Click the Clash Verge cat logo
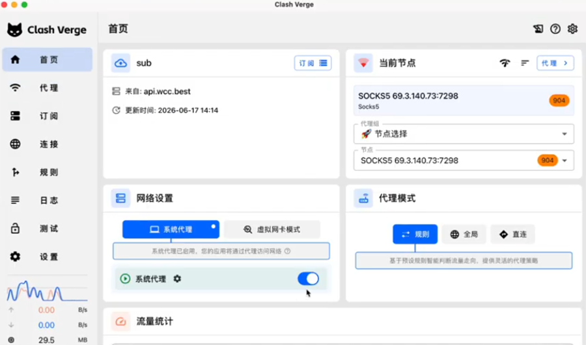Viewport: 586px width, 345px height. pyautogui.click(x=14, y=30)
